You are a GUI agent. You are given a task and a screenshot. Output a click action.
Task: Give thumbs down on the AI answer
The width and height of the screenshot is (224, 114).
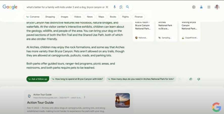click(198, 79)
